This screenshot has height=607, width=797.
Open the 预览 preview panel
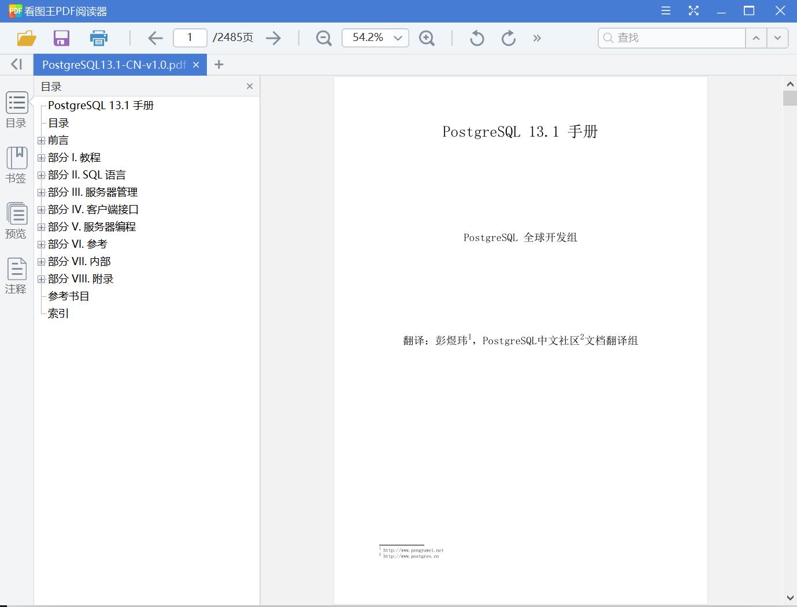point(16,220)
